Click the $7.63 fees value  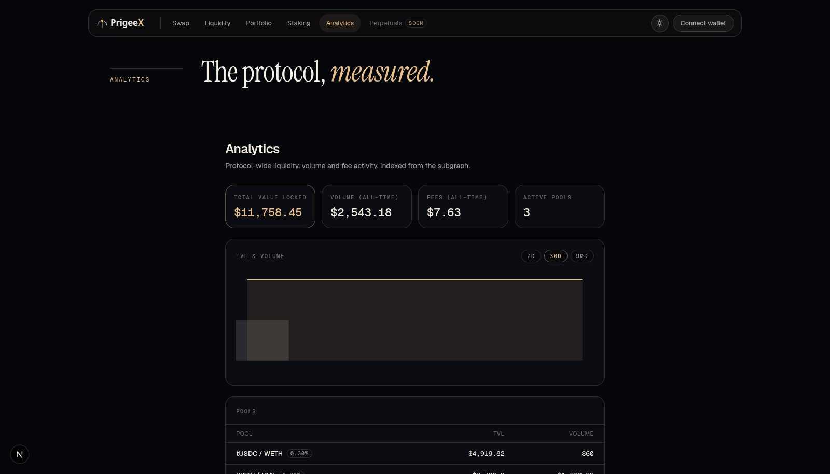pyautogui.click(x=444, y=212)
